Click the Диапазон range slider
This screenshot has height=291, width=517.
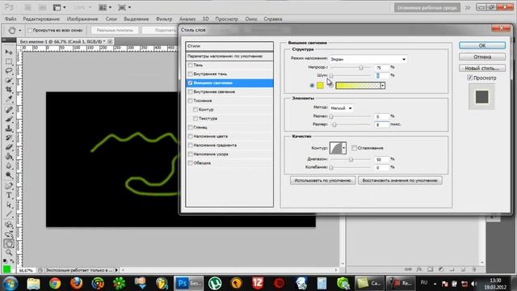[x=351, y=159]
